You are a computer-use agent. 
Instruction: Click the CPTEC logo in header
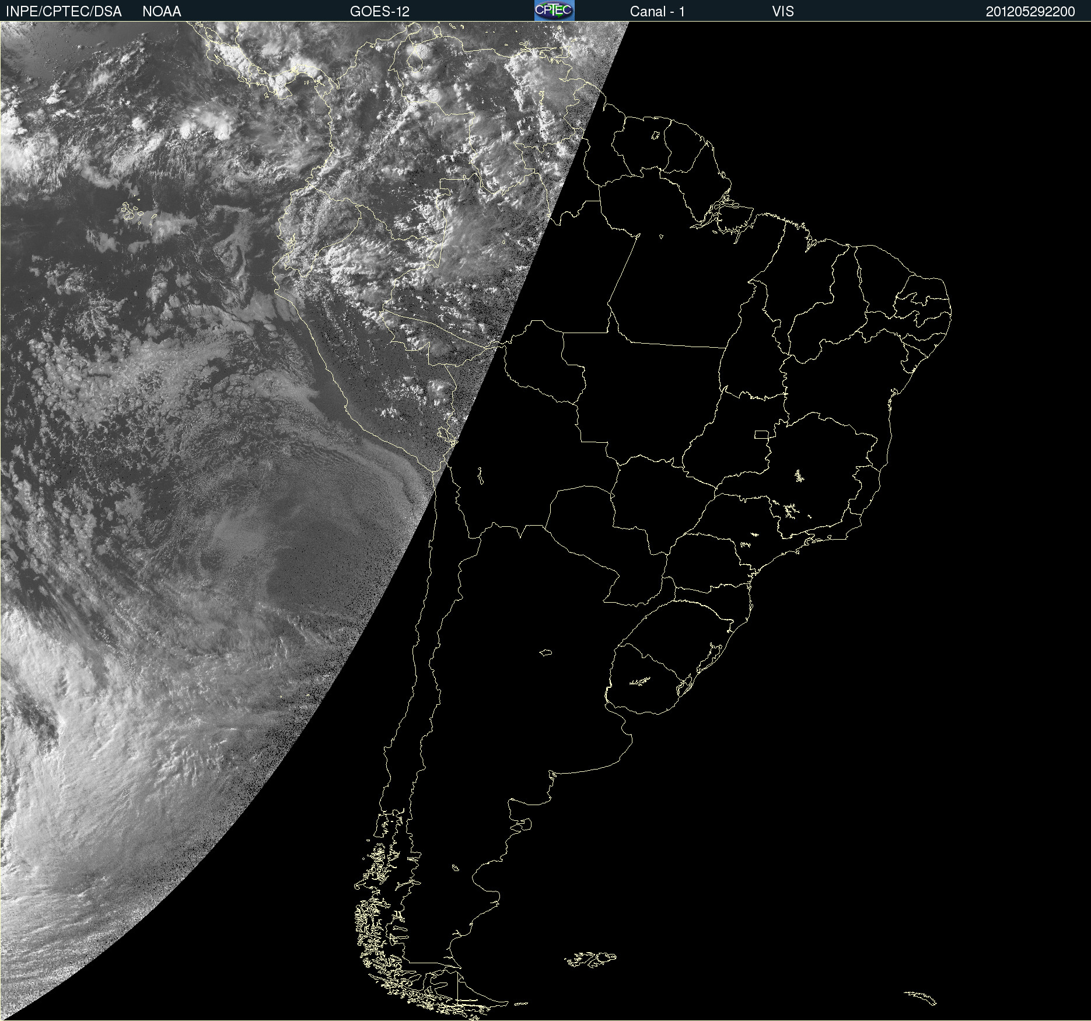pos(554,11)
